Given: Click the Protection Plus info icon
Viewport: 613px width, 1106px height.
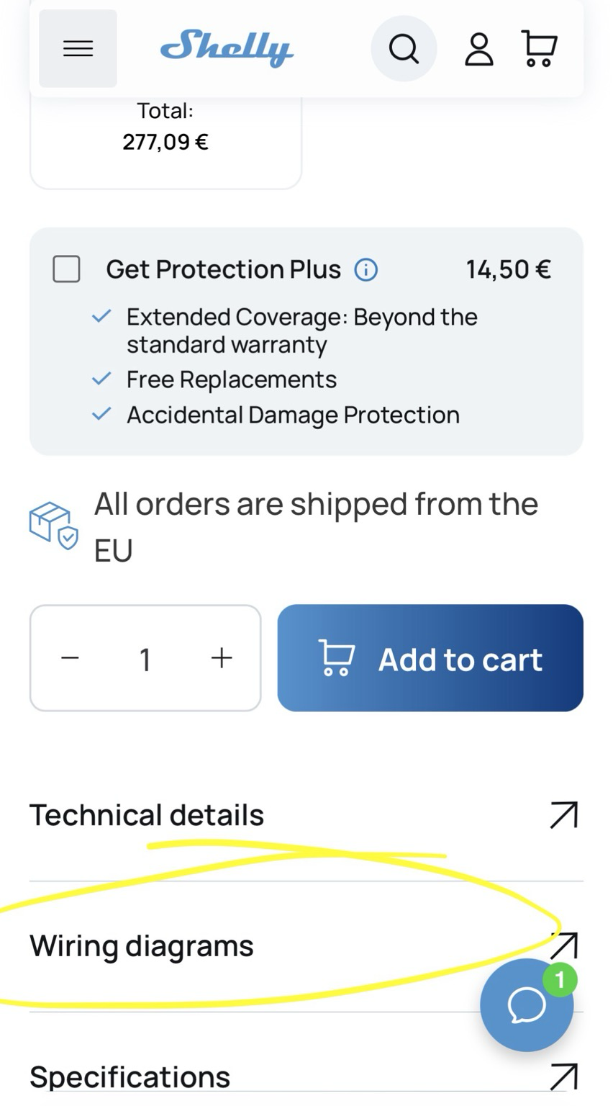Looking at the screenshot, I should 365,270.
